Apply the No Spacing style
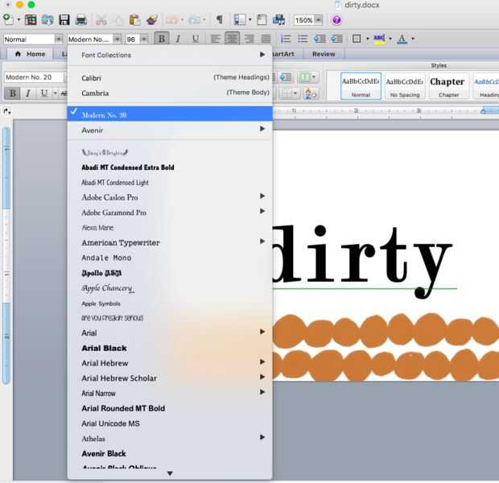The width and height of the screenshot is (499, 483). click(405, 86)
